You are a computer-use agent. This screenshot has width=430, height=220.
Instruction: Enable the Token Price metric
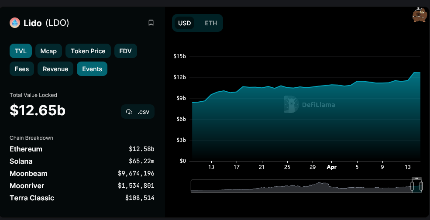[x=88, y=51]
